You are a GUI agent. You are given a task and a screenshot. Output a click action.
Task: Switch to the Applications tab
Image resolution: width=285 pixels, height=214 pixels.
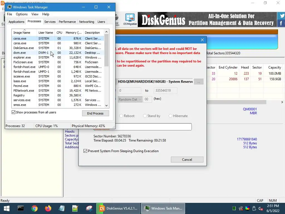coord(16,22)
